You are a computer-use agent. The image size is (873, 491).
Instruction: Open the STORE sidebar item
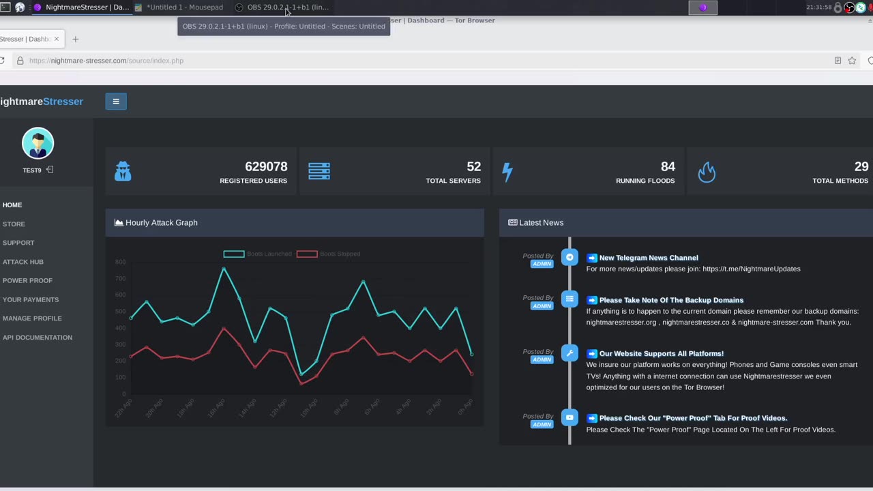click(x=14, y=224)
